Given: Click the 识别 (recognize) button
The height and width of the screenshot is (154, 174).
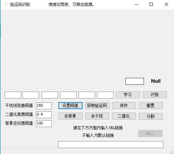Looking at the screenshot, I should (155, 95).
